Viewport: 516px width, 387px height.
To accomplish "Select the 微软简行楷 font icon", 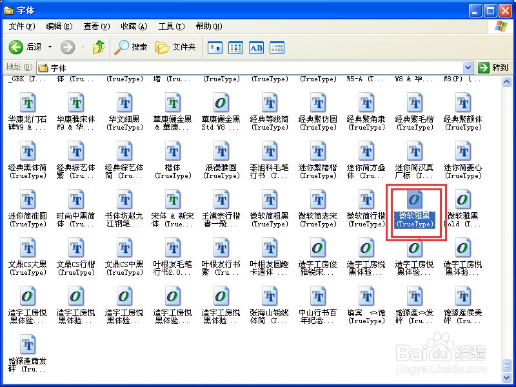I will pyautogui.click(x=366, y=199).
